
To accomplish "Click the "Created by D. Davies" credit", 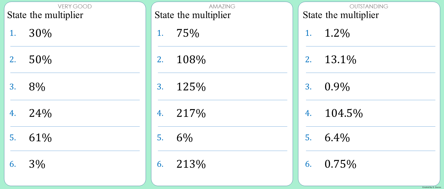I will tap(432, 187).
